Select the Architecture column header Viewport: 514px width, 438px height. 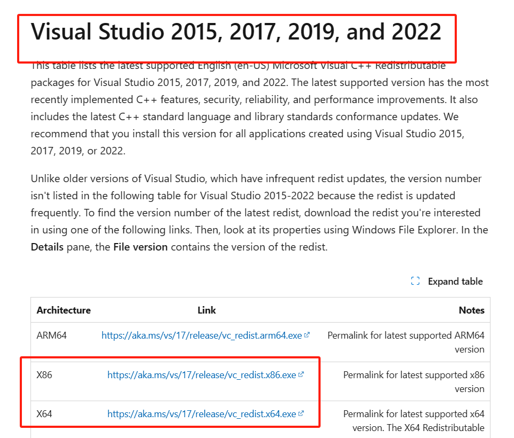click(64, 310)
